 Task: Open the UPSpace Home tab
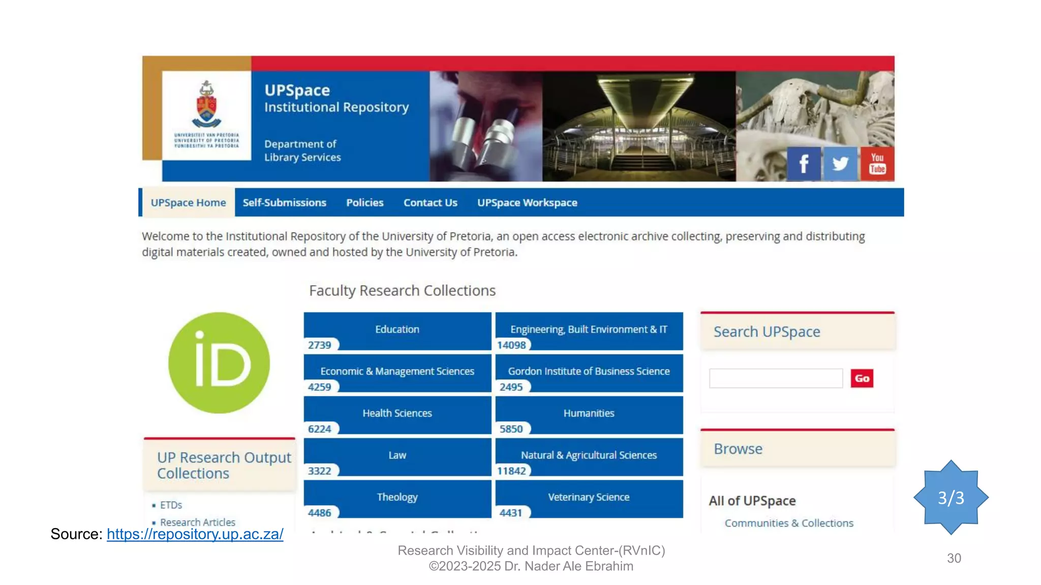coord(188,203)
